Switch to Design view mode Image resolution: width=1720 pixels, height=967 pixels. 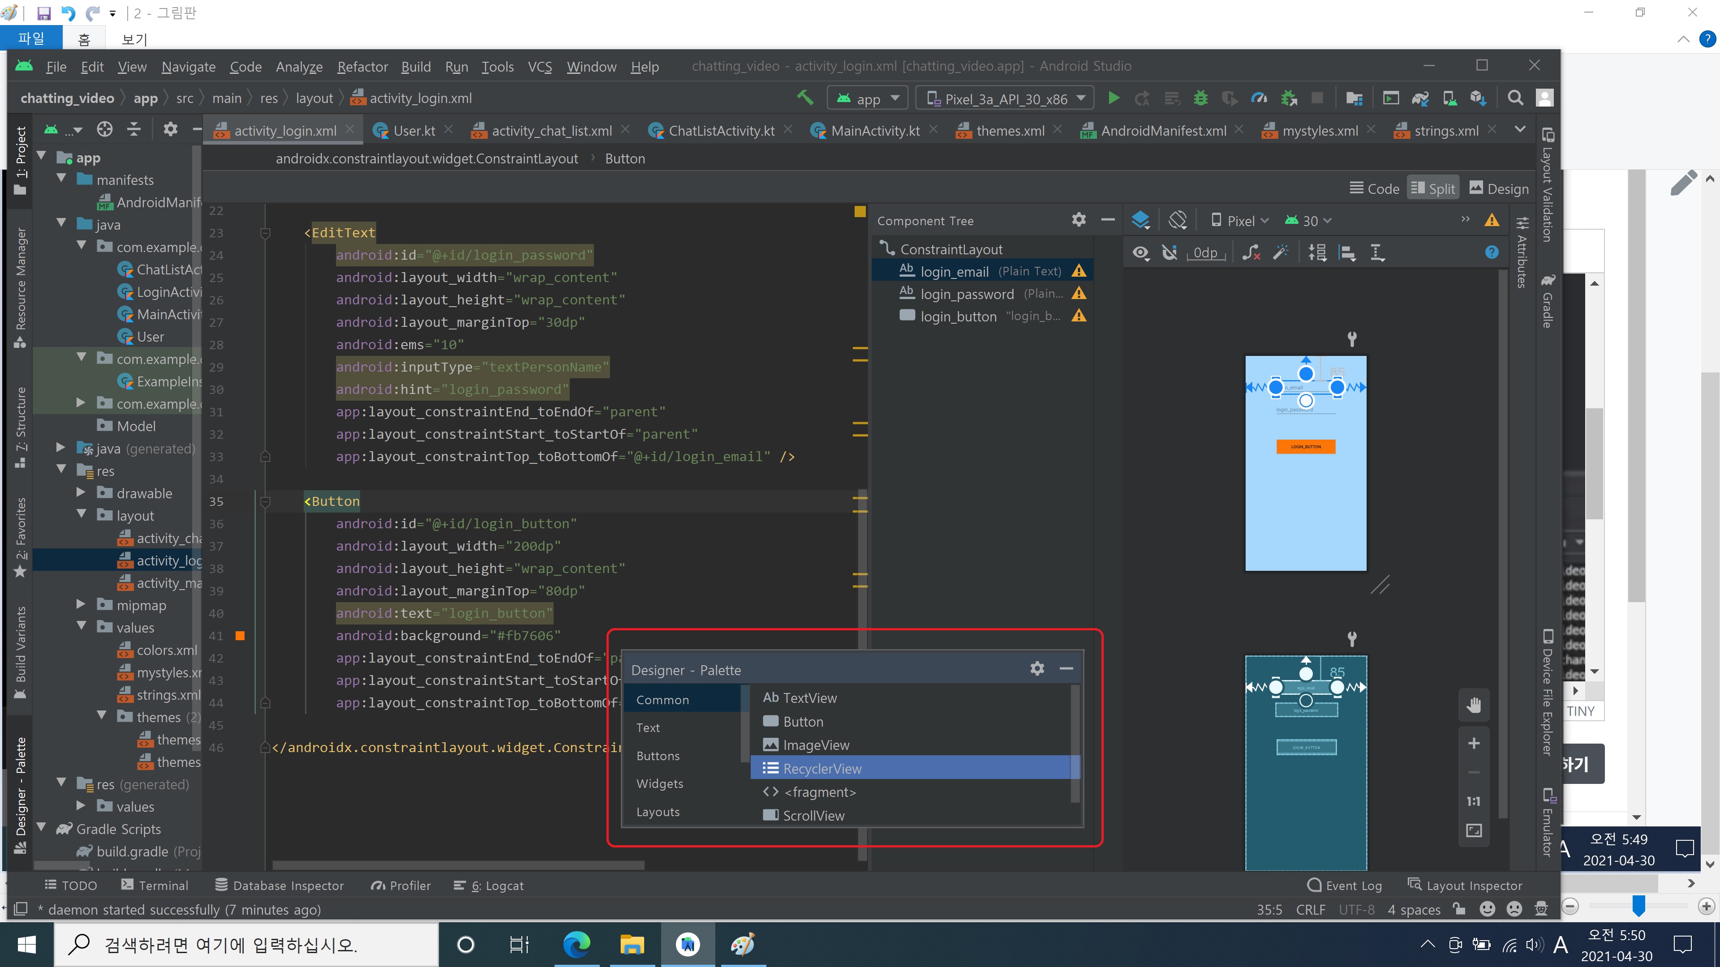coord(1499,189)
